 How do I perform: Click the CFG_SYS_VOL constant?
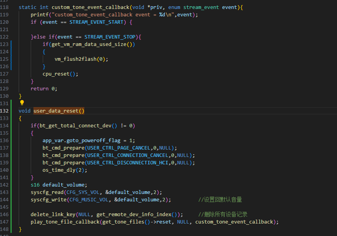[83, 192]
